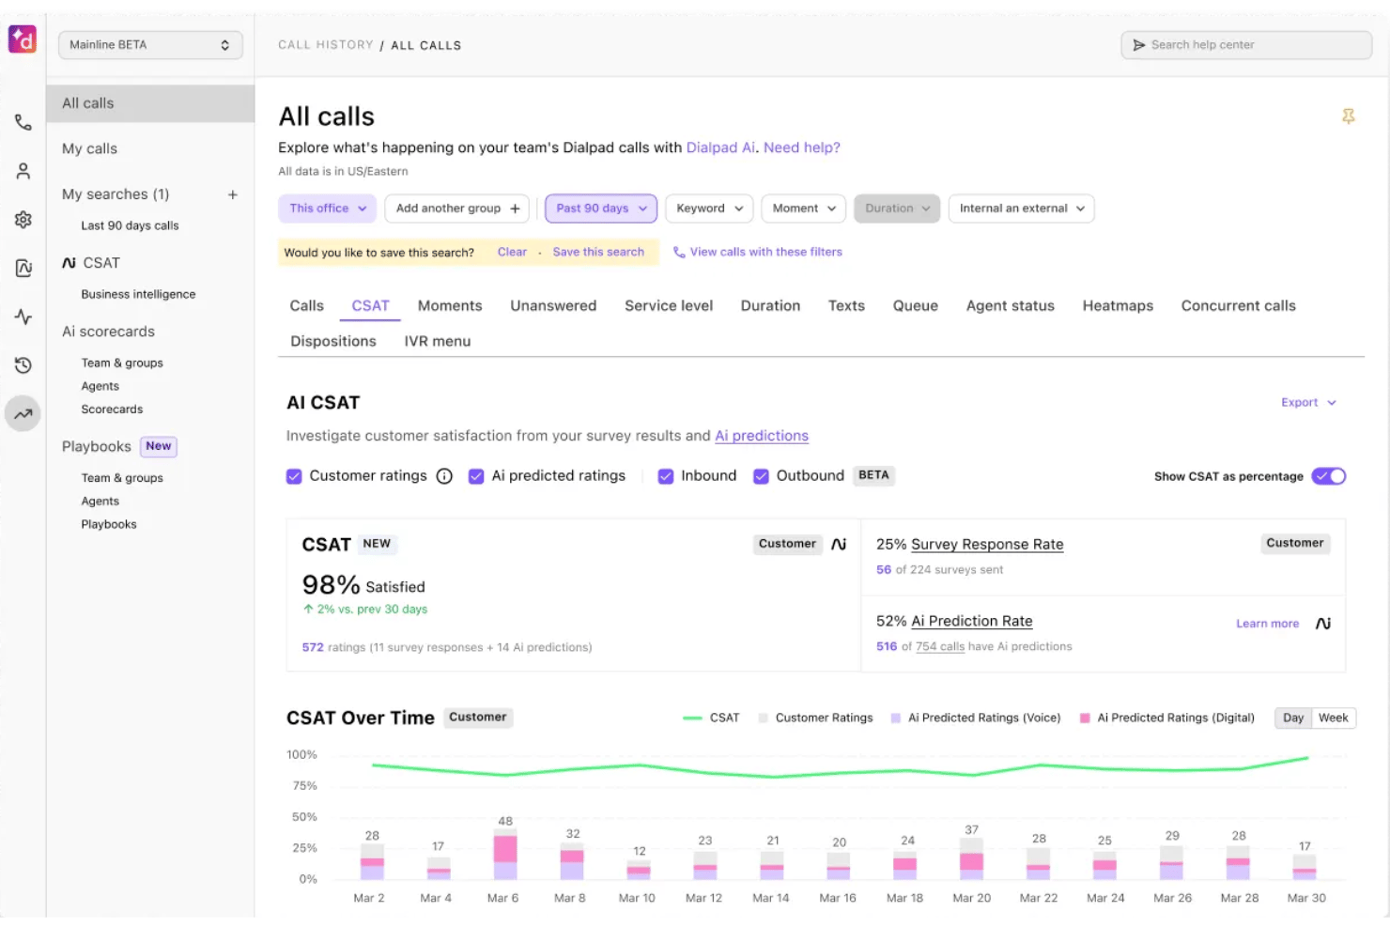
Task: Open Business intelligence in the sidebar
Action: click(x=138, y=294)
